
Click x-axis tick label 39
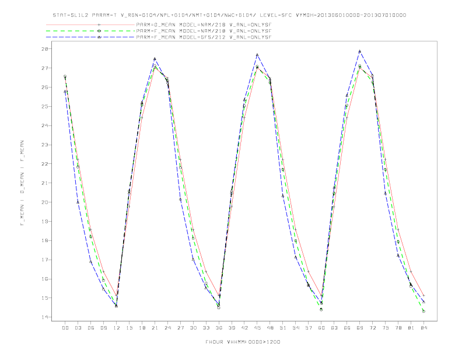[232, 328]
